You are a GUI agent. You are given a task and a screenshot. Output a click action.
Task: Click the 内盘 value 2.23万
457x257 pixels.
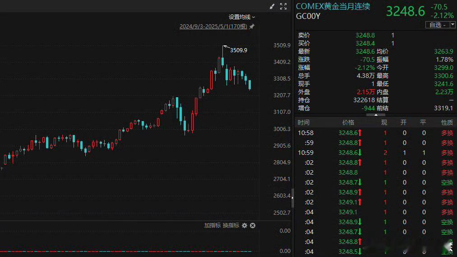pos(444,92)
